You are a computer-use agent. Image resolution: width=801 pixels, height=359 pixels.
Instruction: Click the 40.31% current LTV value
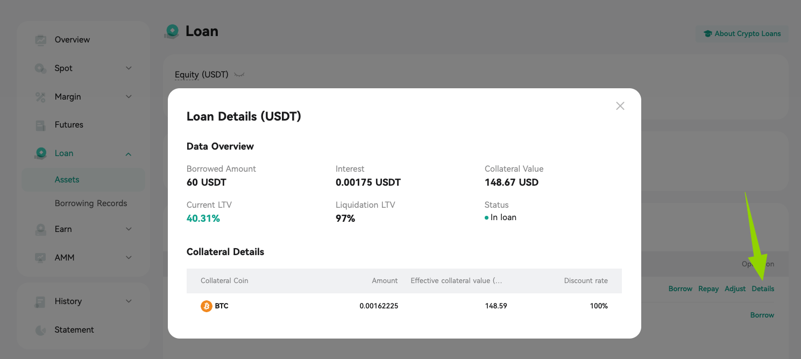[x=203, y=219]
